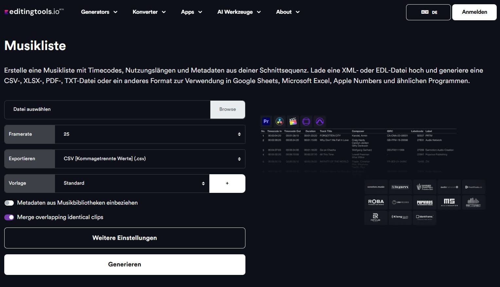Click the Popvirus library logo
This screenshot has height=287, width=500.
pos(424,202)
